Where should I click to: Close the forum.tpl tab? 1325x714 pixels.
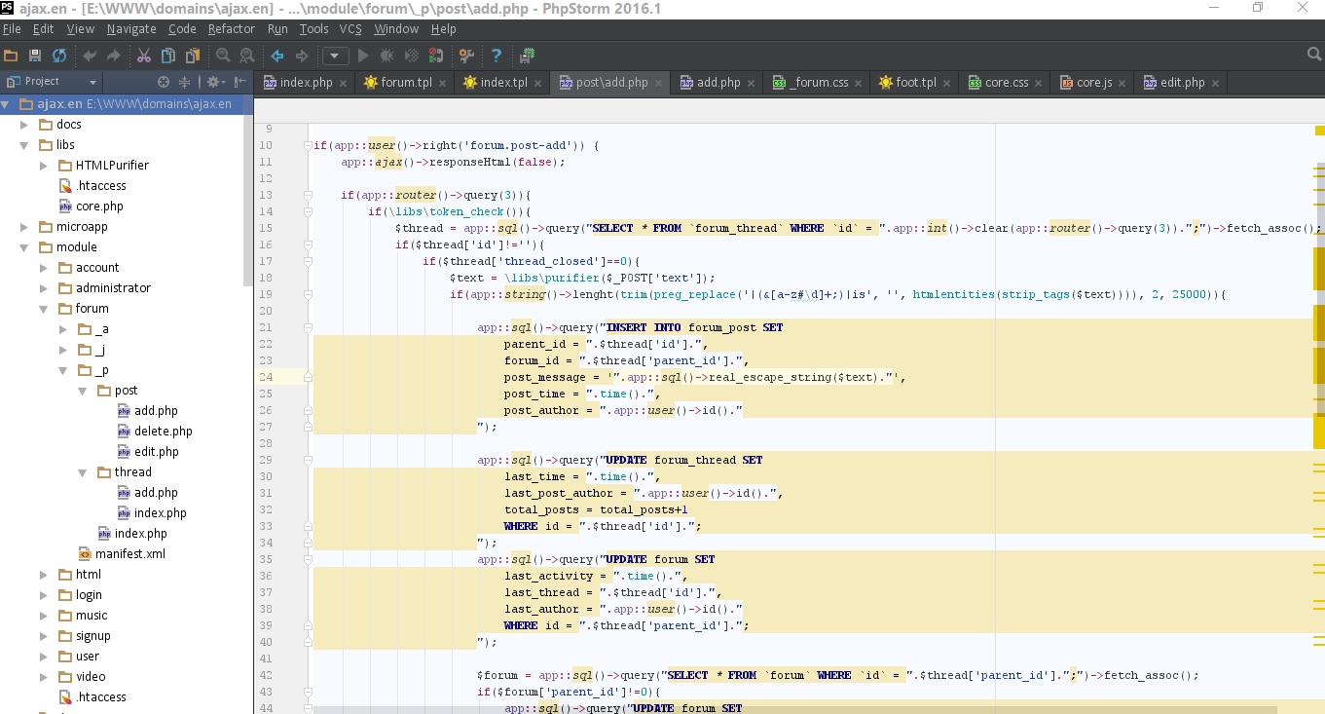tap(443, 83)
